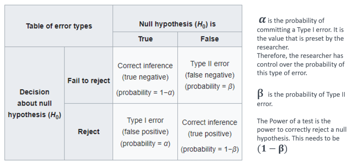The image size is (361, 164).
Task: Click the "Fail to reject" row label
Action: (88, 81)
